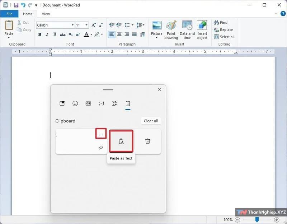The image size is (287, 224).
Task: Align text right
Action: [127, 34]
